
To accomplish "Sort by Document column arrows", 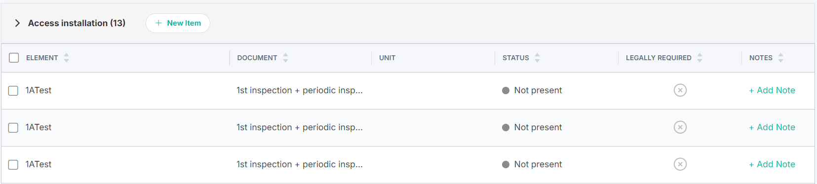I will pos(285,58).
